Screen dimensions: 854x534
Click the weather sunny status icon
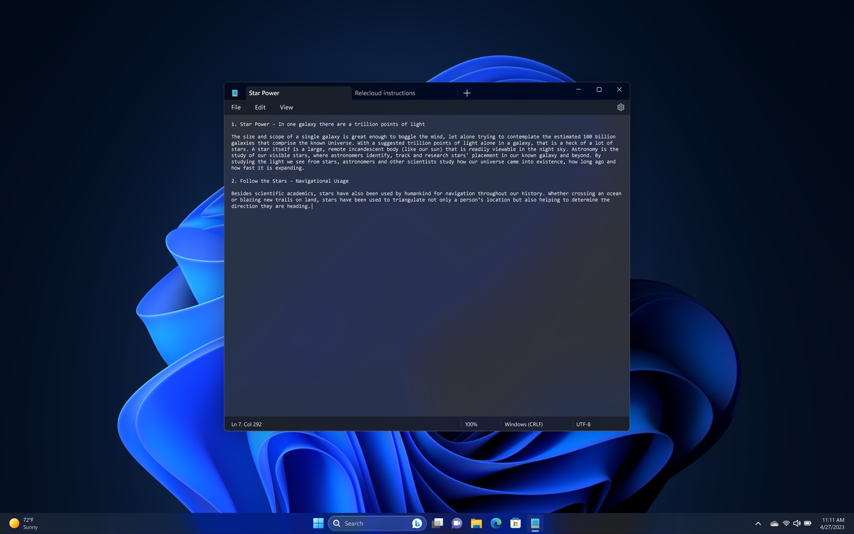[13, 523]
